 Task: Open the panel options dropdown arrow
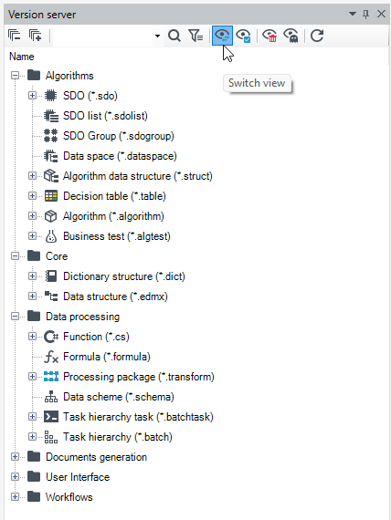[353, 14]
